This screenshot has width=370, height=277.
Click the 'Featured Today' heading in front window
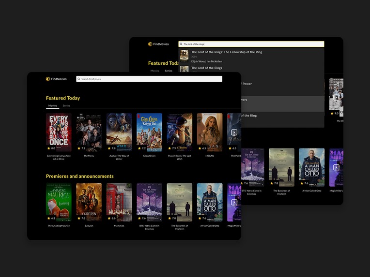63,98
